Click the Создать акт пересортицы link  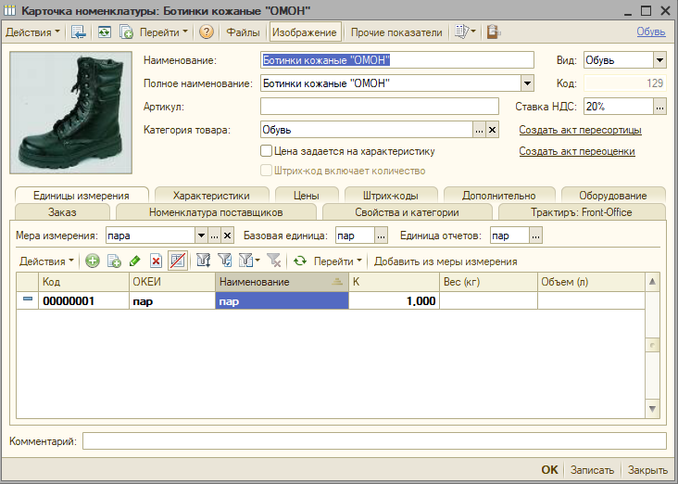point(580,130)
